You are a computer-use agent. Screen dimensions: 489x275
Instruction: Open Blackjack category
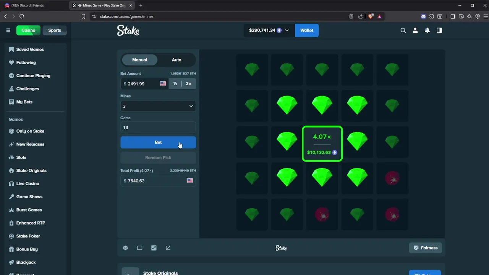[x=26, y=262]
